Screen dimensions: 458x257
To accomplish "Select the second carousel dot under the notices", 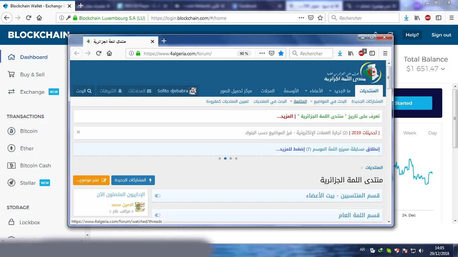I will click(225, 158).
